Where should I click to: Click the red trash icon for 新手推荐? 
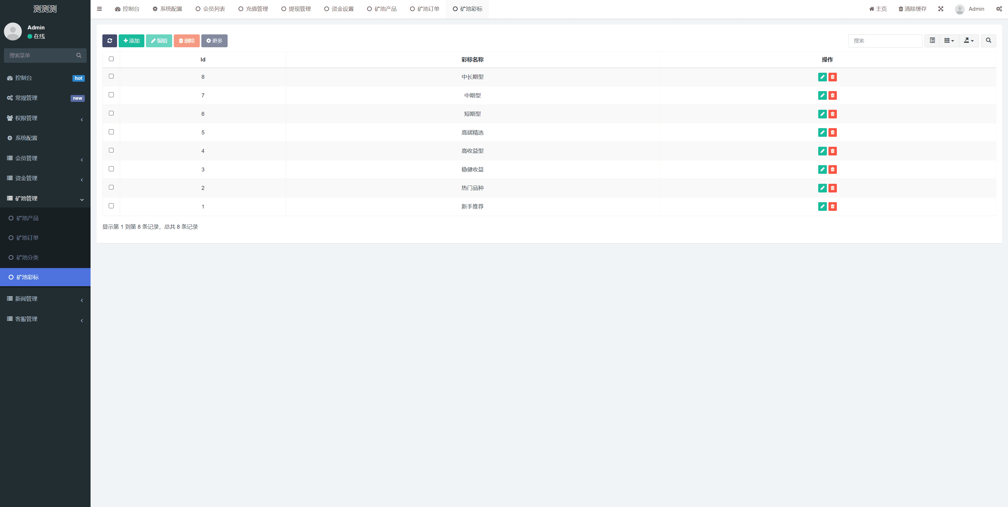point(832,206)
